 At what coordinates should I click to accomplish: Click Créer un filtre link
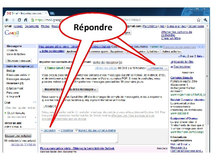tap(171, 38)
